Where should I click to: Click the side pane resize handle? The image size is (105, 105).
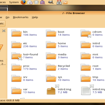(7, 63)
